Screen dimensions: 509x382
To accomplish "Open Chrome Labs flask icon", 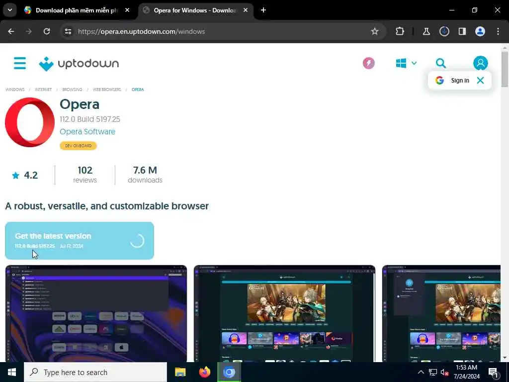I will [426, 31].
